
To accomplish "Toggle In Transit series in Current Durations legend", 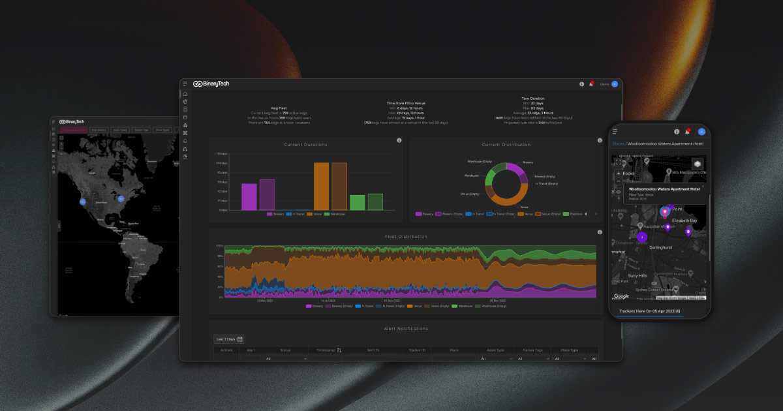I will coord(296,214).
